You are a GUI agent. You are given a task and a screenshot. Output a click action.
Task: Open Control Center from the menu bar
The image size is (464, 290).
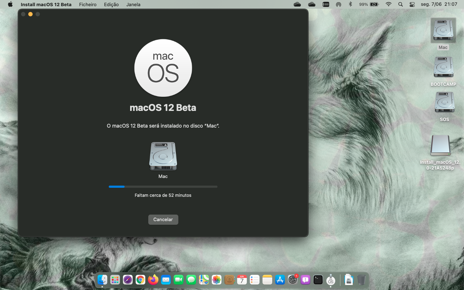pos(412,4)
